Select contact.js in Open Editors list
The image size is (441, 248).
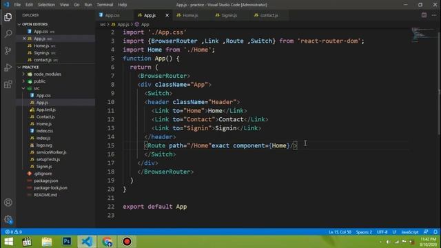pyautogui.click(x=43, y=60)
